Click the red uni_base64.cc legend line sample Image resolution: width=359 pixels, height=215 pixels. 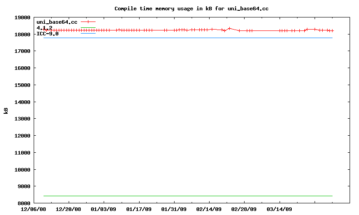click(88, 22)
